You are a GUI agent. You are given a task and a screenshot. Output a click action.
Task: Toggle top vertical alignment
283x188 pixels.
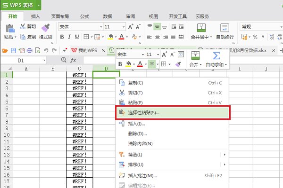(x=150, y=26)
